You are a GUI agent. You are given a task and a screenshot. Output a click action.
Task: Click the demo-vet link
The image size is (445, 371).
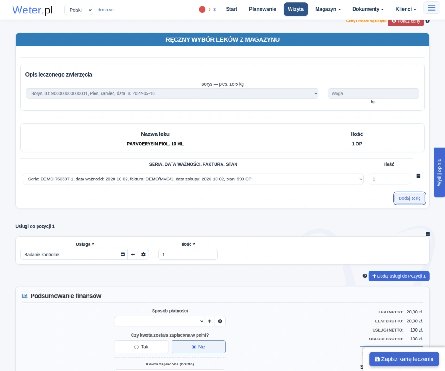[106, 10]
